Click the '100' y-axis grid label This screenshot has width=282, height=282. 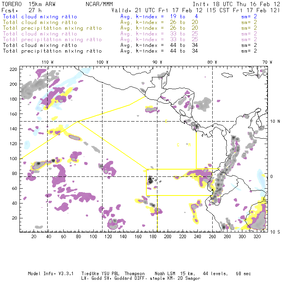[x=13, y=159]
